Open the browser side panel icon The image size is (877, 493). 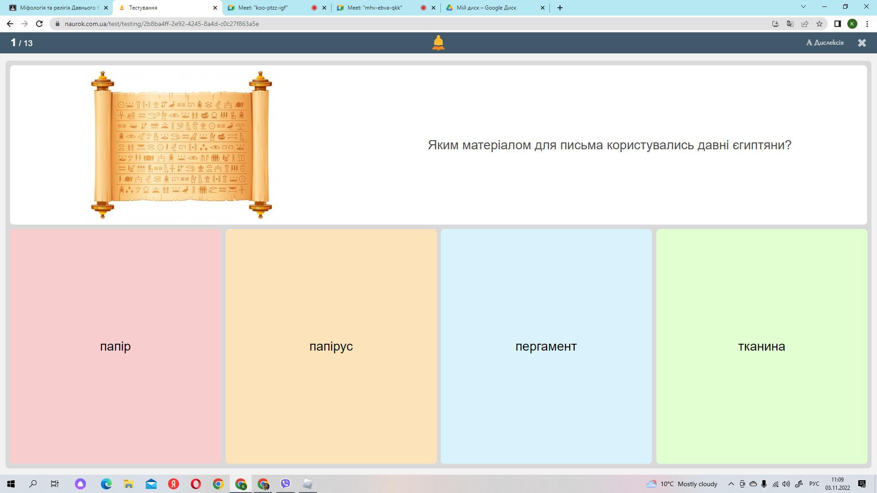[x=837, y=24]
